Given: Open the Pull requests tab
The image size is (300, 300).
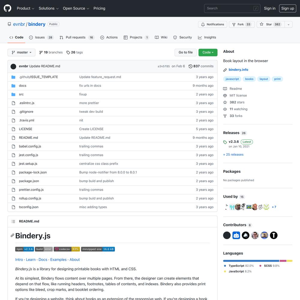Looking at the screenshot, I should pyautogui.click(x=77, y=37).
